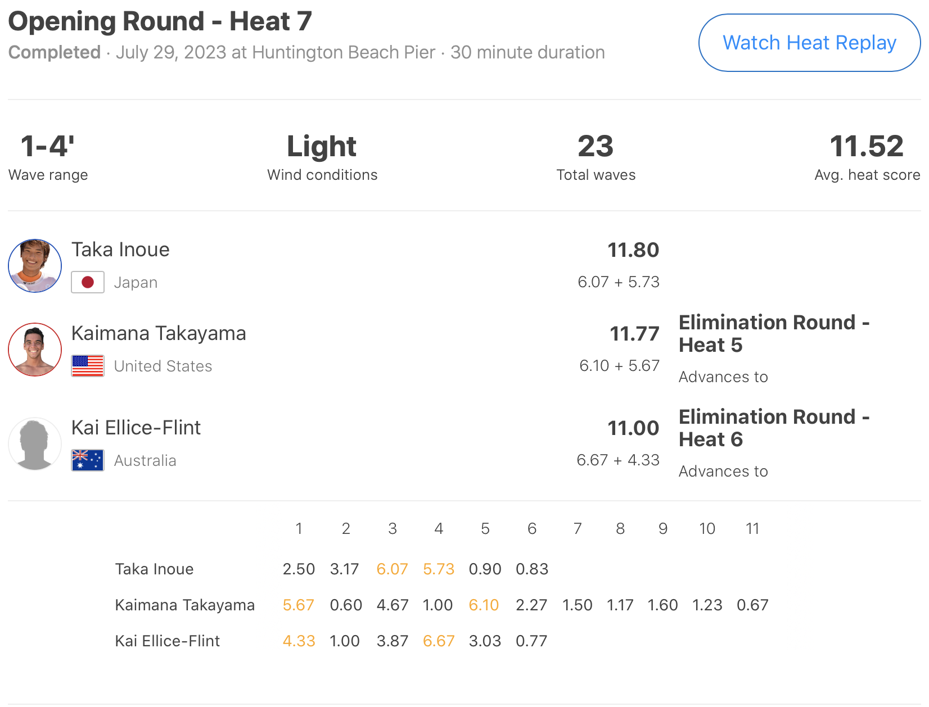This screenshot has height=707, width=929.
Task: Go to Elimination Round - Heat 6
Action: 774,428
